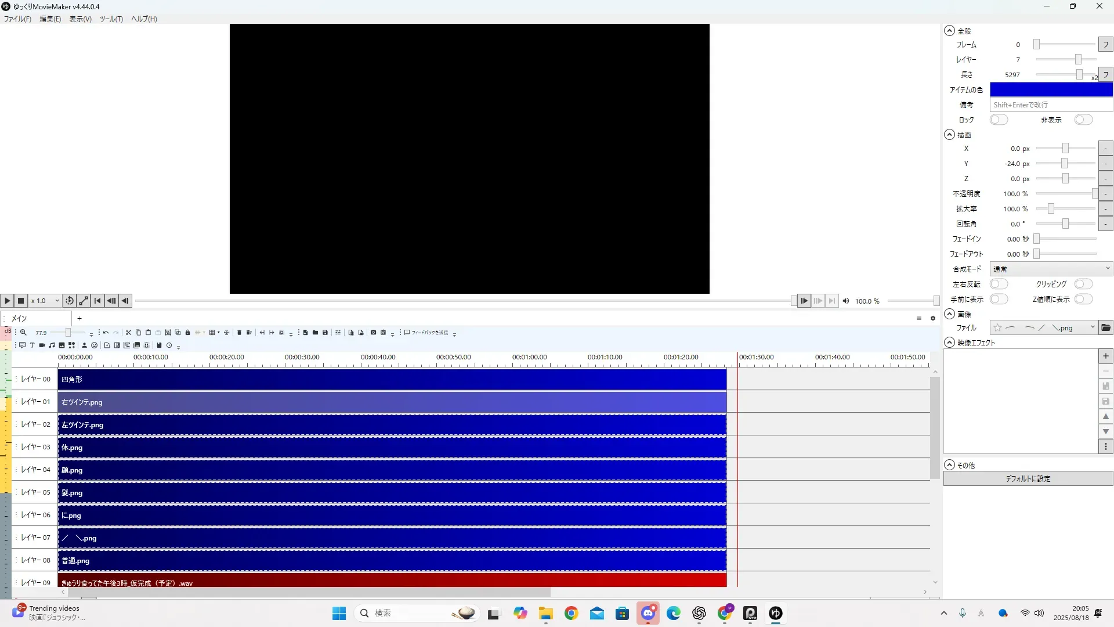Click the デフォルトに設定 button

tap(1028, 479)
